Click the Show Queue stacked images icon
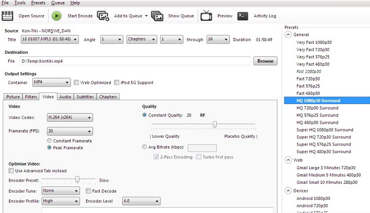Image resolution: width=370 pixels, height=213 pixels. tap(157, 16)
